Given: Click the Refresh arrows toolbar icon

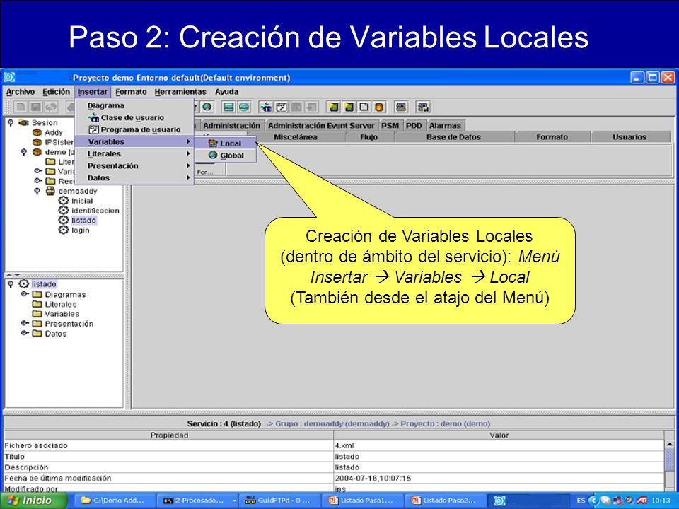Looking at the screenshot, I should coord(51,107).
